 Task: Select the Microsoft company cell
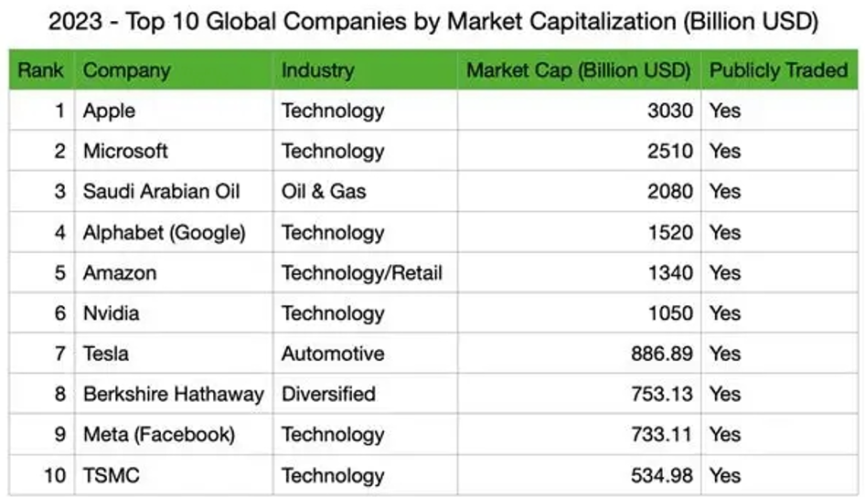125,152
